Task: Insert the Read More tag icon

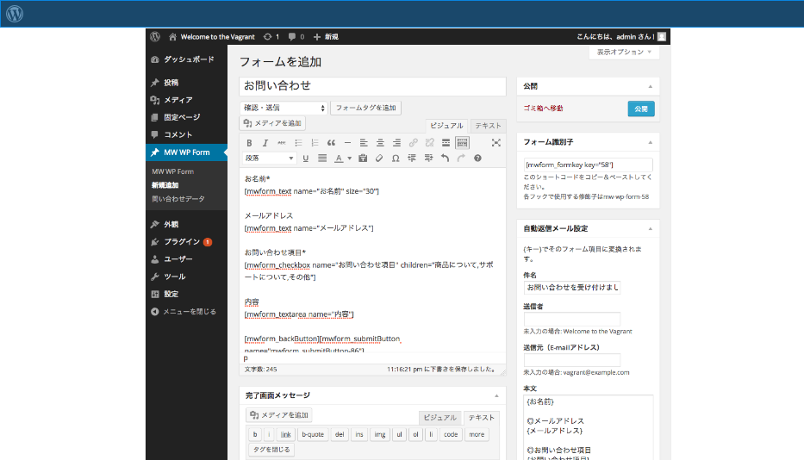Action: click(x=446, y=142)
